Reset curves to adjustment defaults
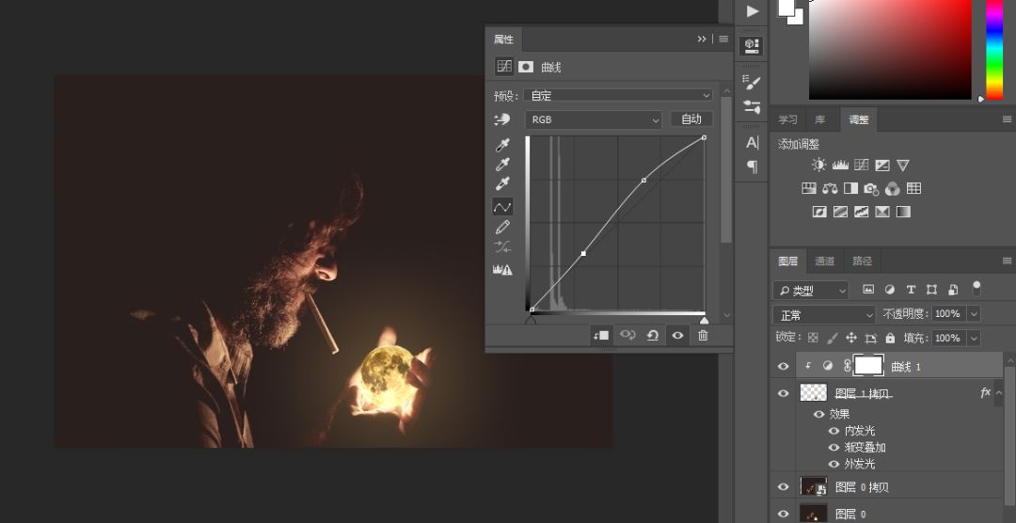Screen dimensions: 1016x523 point(653,335)
